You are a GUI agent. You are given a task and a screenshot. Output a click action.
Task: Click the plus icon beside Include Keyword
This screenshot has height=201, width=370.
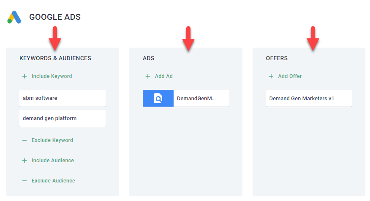tap(24, 76)
